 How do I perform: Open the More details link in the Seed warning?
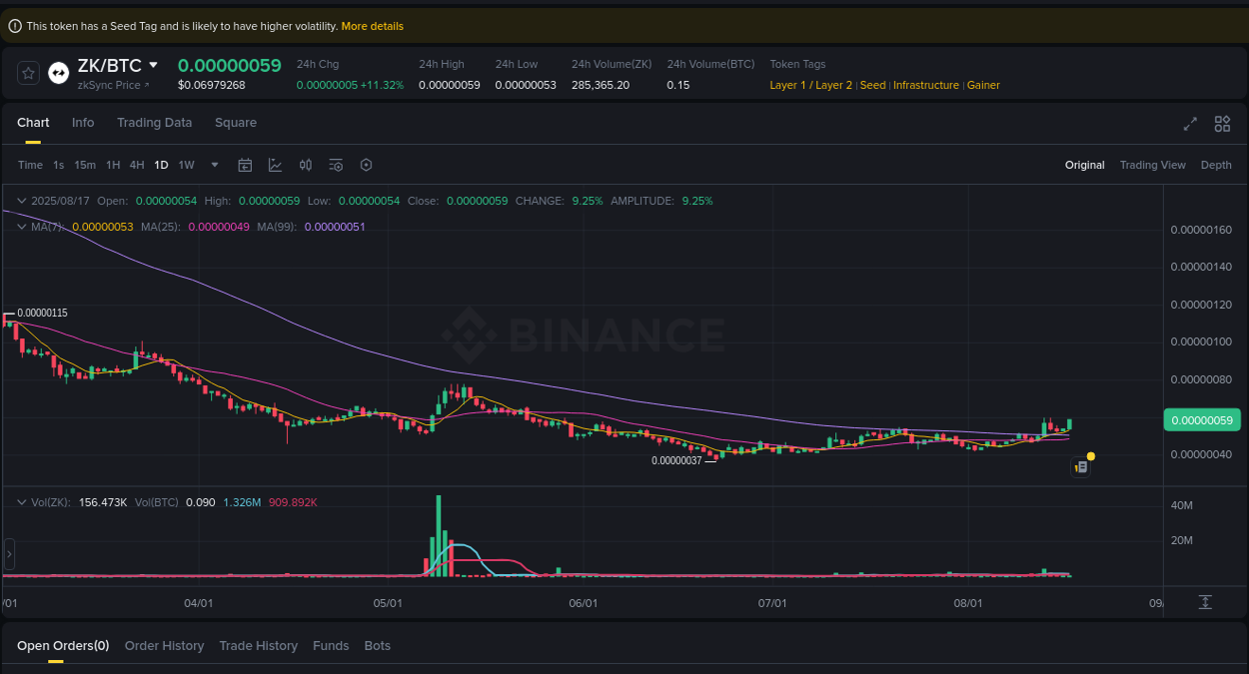(x=372, y=25)
